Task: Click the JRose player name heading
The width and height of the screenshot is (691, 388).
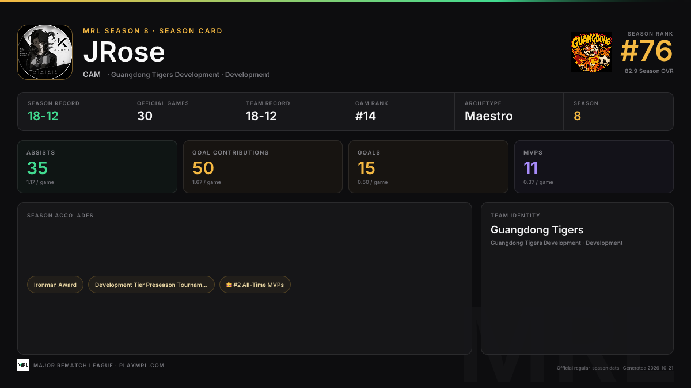Action: point(124,52)
